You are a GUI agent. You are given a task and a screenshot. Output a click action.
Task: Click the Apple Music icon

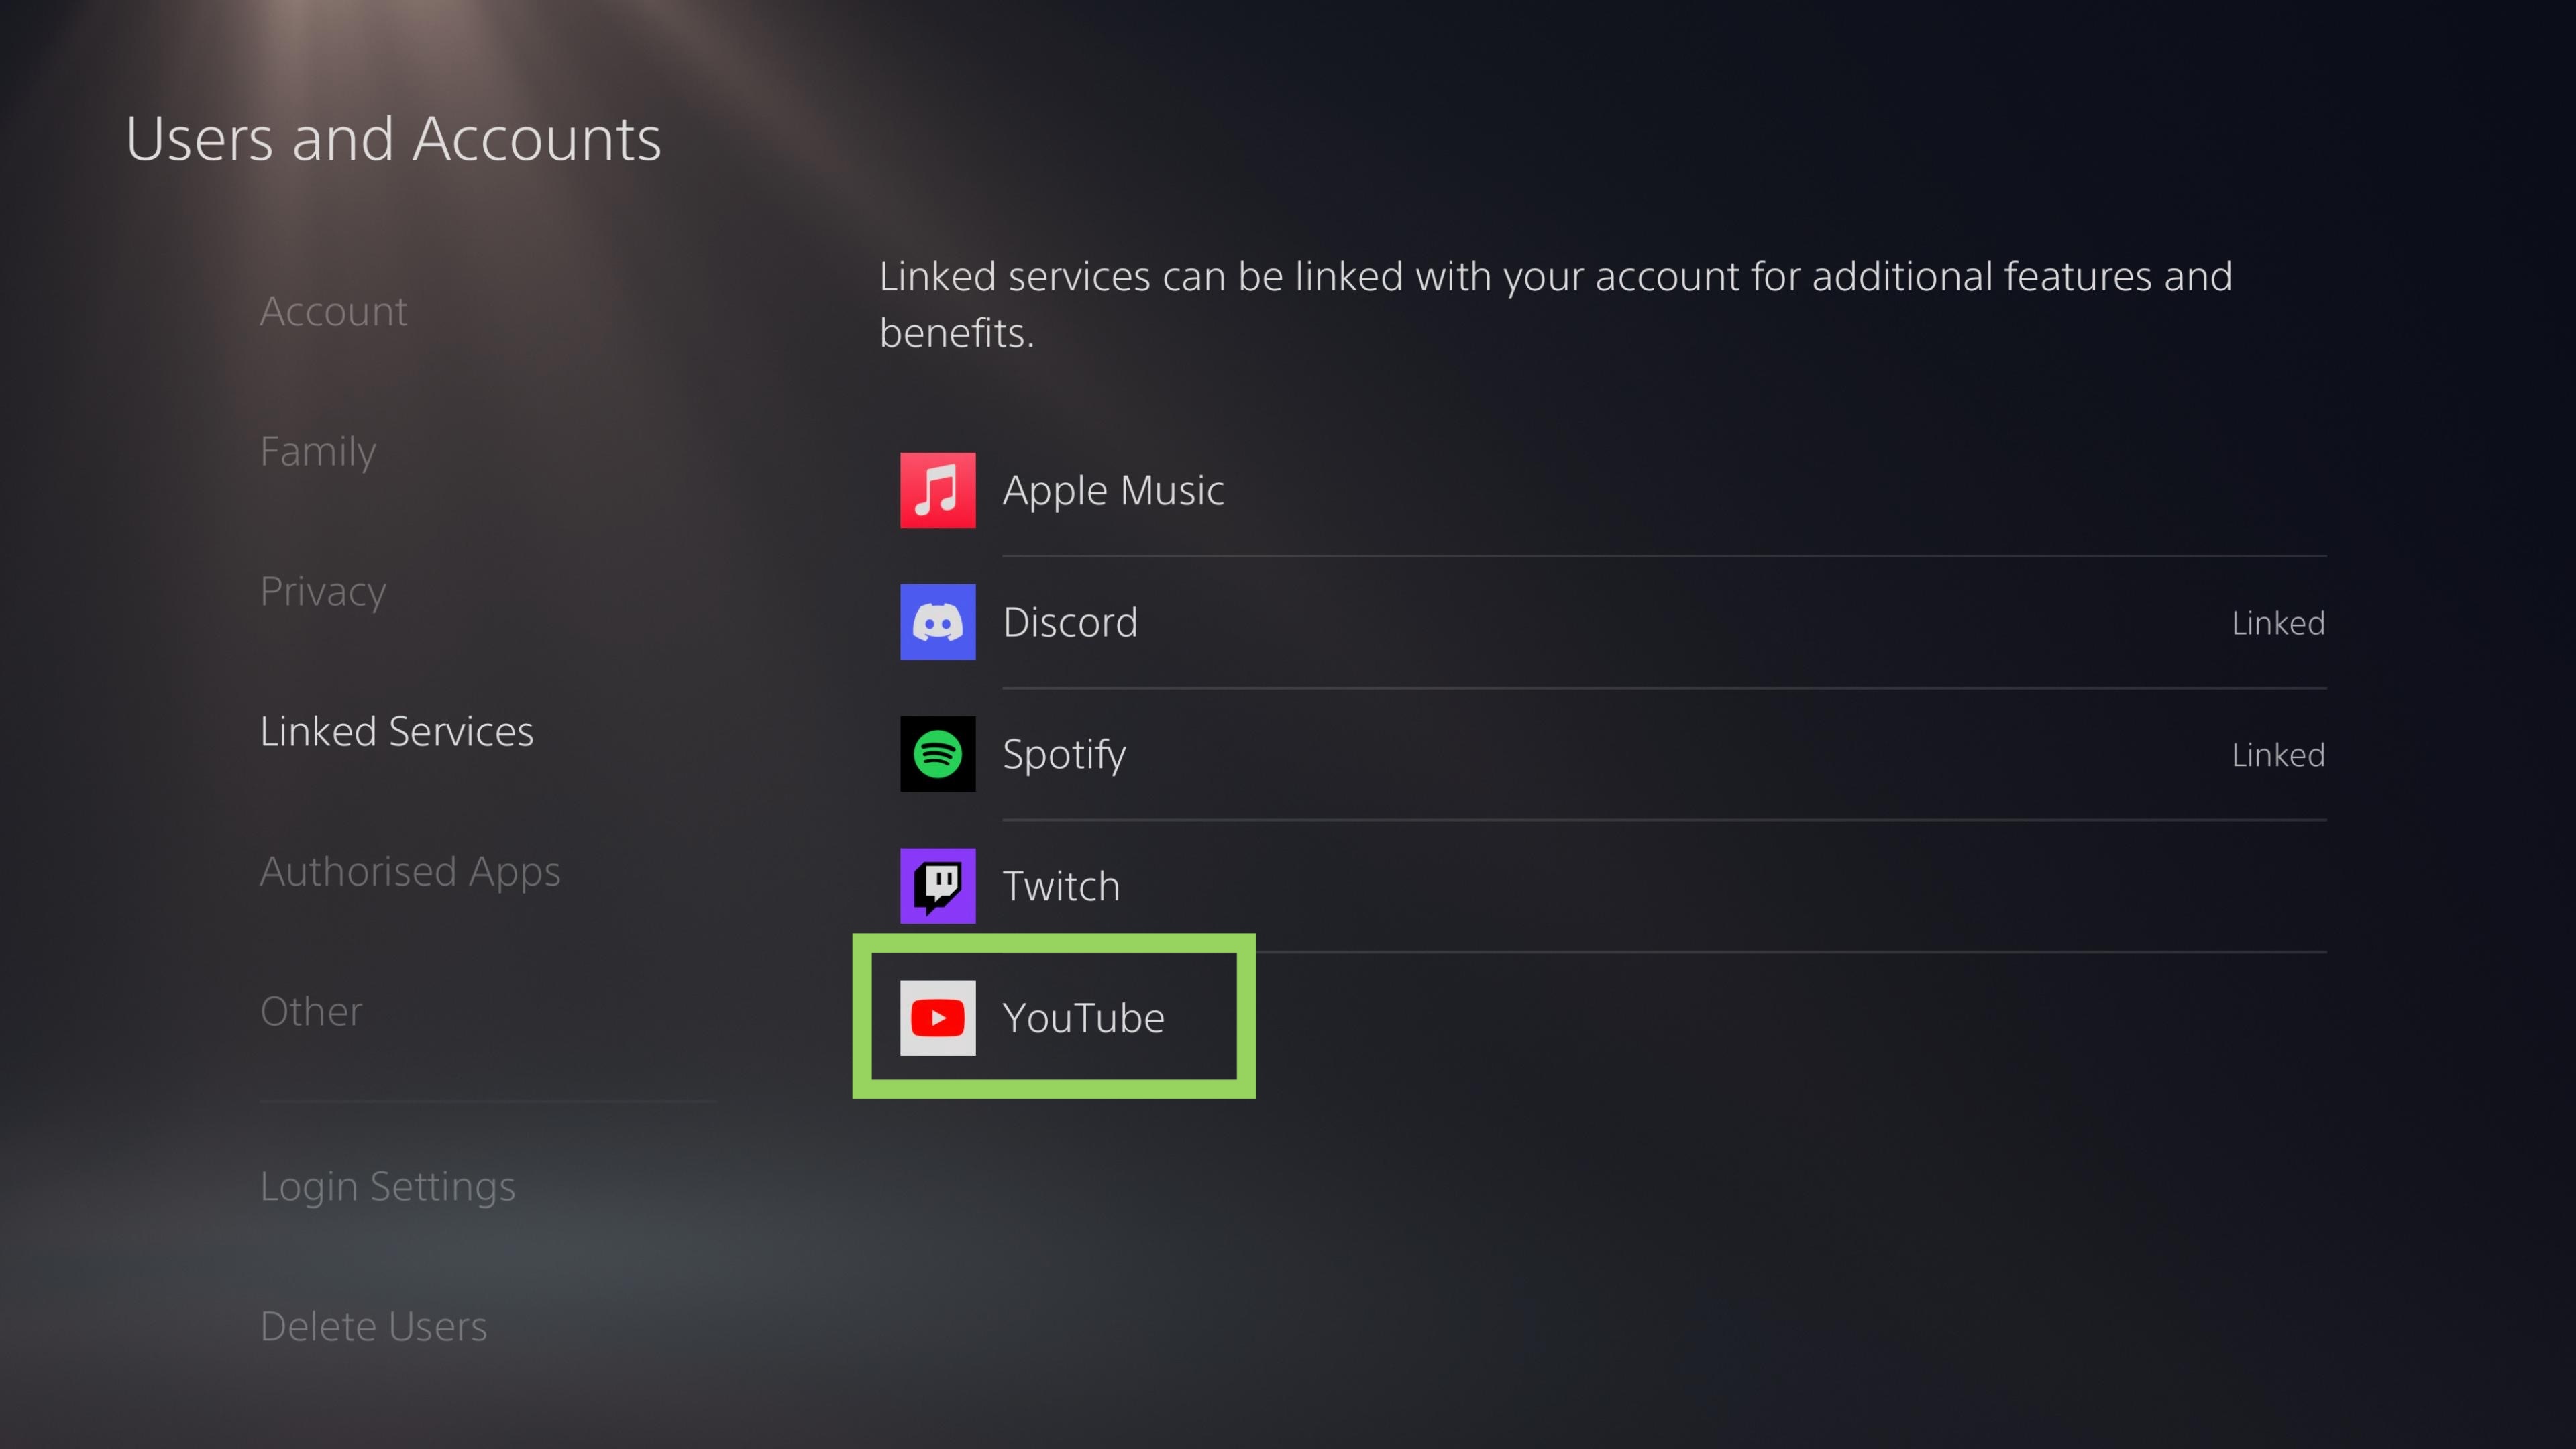pos(937,490)
